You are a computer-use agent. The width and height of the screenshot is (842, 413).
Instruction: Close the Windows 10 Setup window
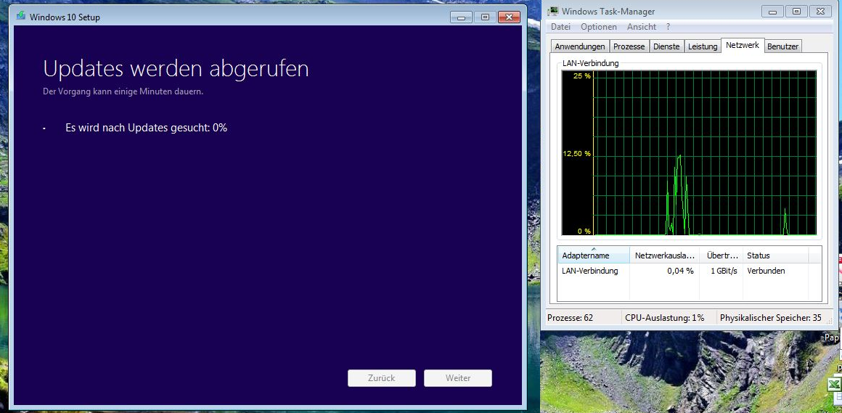coord(509,17)
